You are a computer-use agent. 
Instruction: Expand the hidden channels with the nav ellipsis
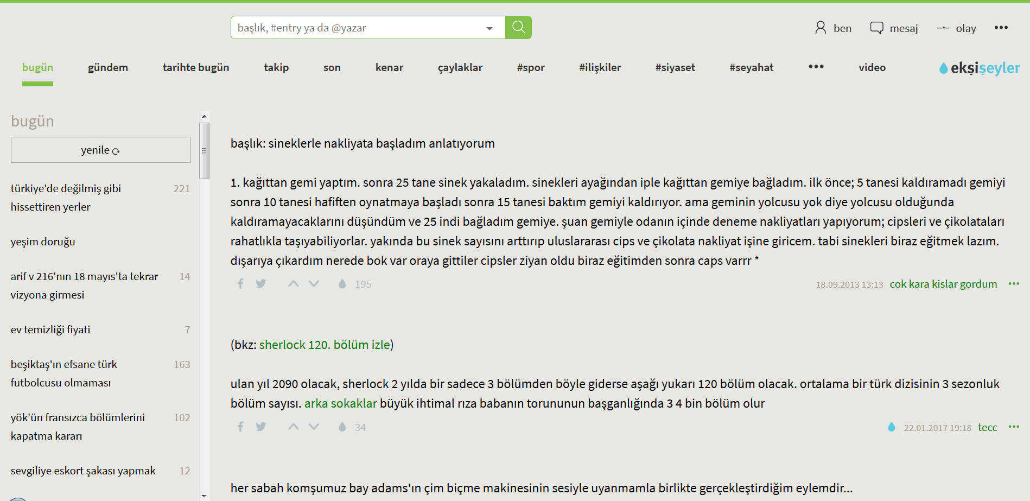coord(816,67)
